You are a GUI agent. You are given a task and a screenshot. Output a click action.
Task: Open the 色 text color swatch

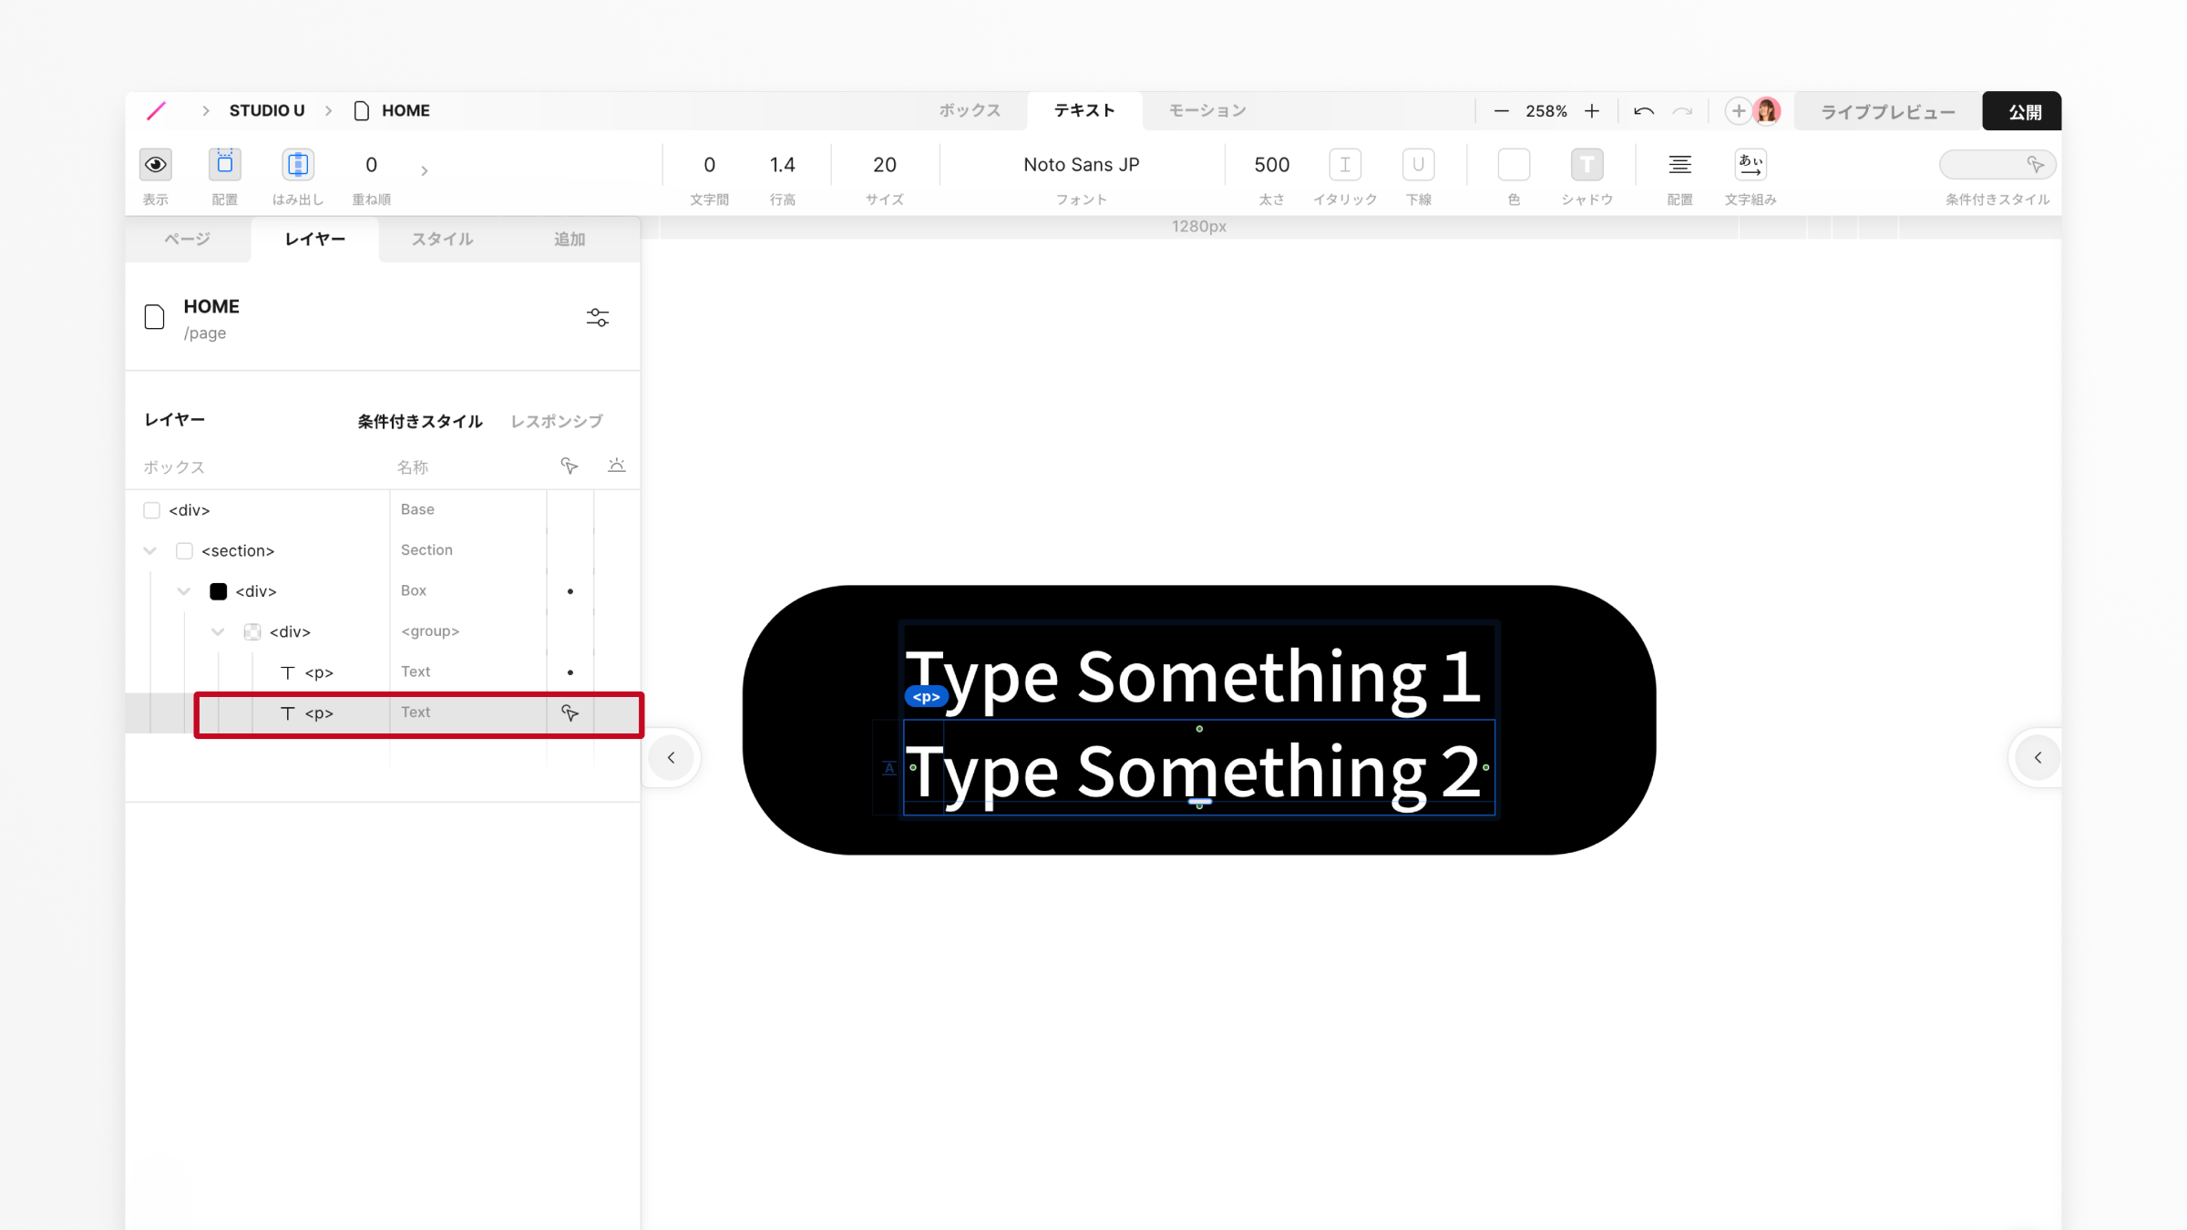[1514, 165]
